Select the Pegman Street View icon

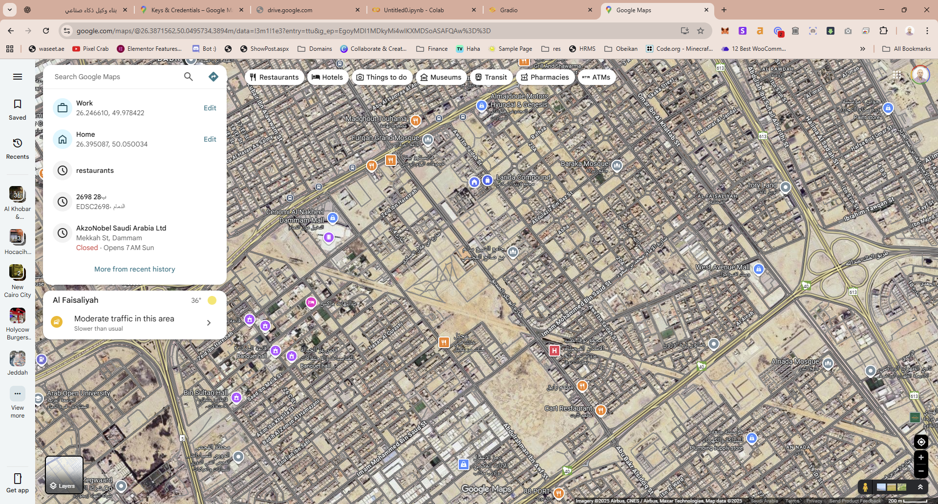click(865, 487)
